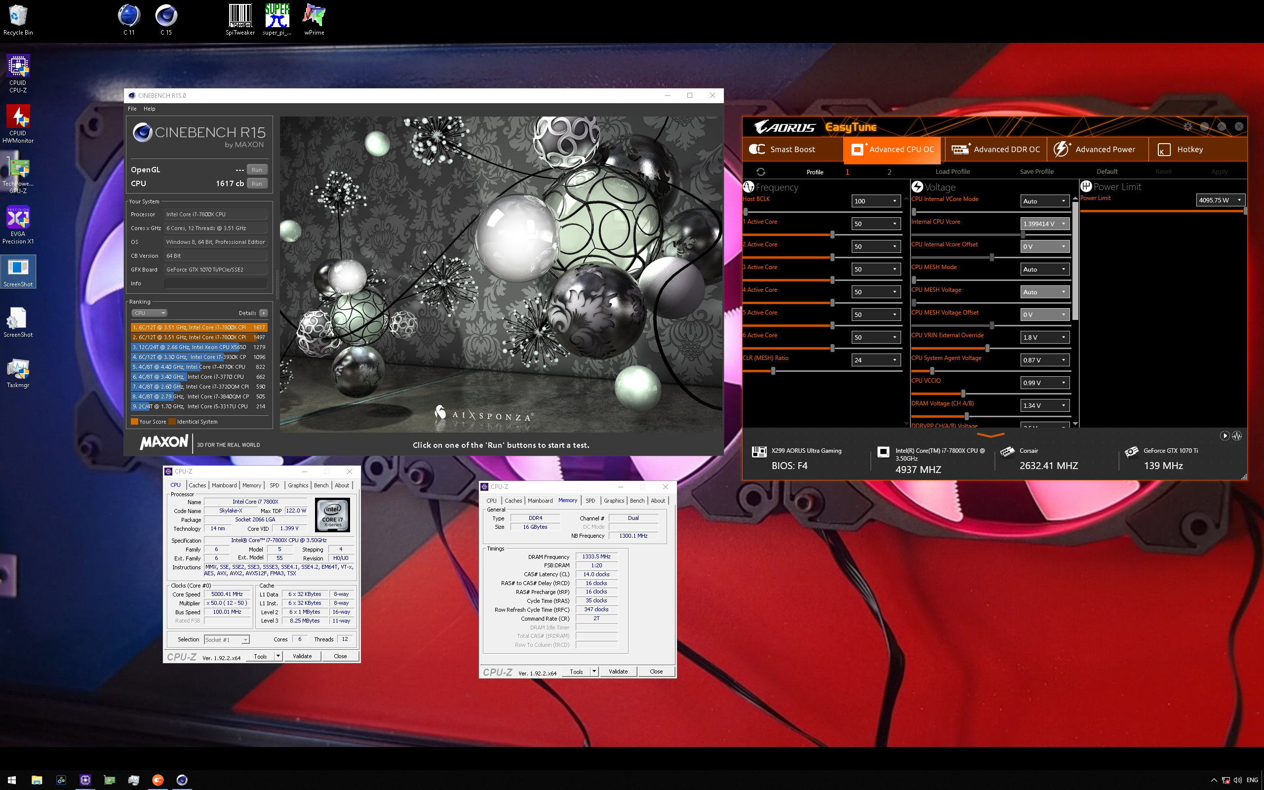Run the Cinebench OpenGL test

[256, 170]
